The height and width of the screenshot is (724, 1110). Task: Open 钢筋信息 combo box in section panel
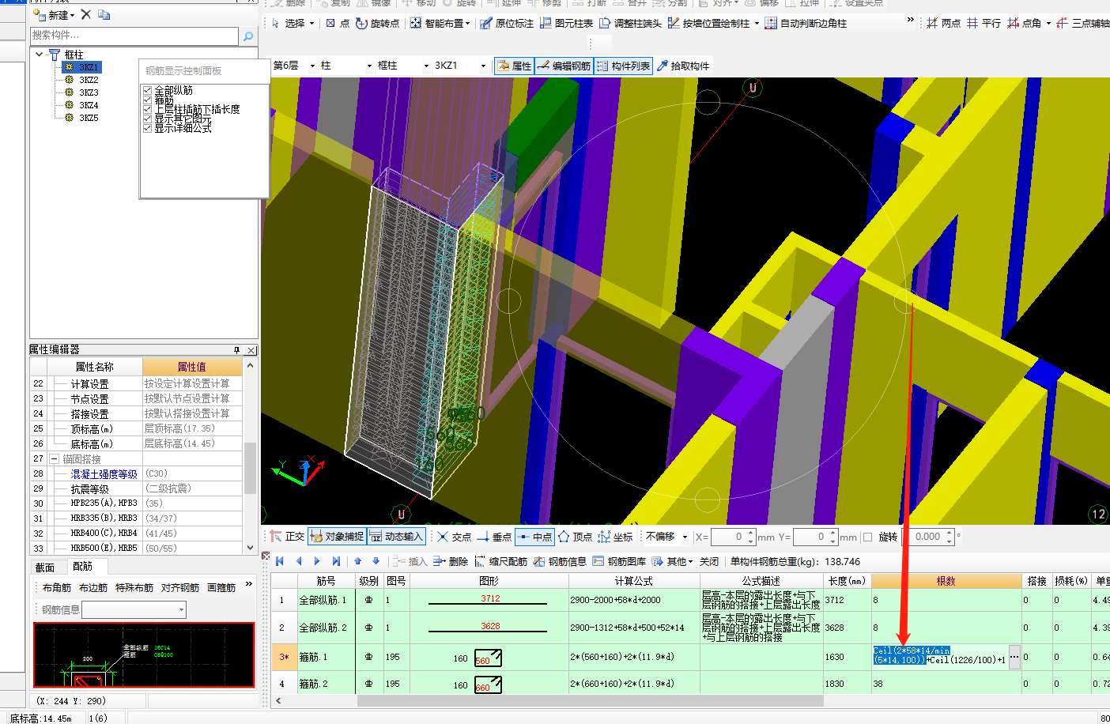[134, 609]
